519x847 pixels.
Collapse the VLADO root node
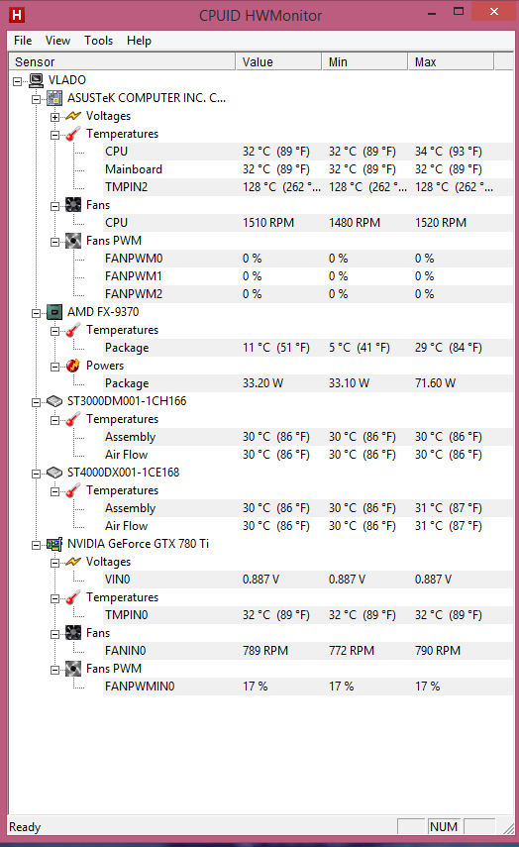point(17,81)
